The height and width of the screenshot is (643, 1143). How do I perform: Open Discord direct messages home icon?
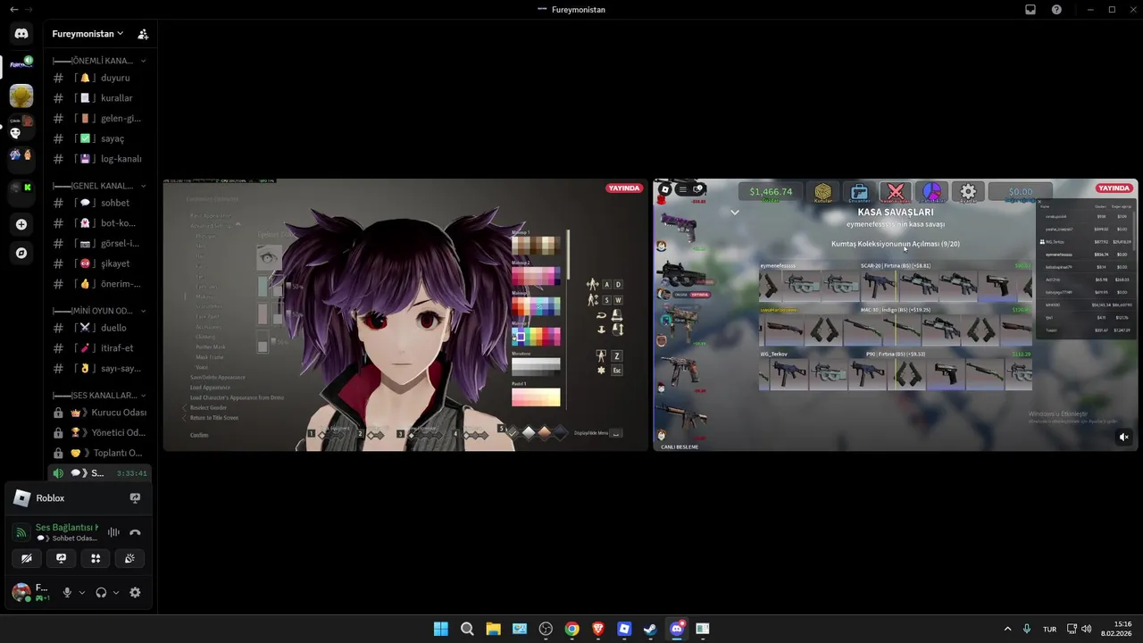coord(21,34)
